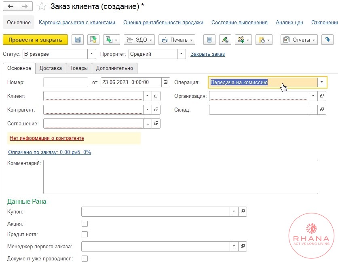Click Провести и закрыть button
This screenshot has width=338, height=262.
(35, 40)
